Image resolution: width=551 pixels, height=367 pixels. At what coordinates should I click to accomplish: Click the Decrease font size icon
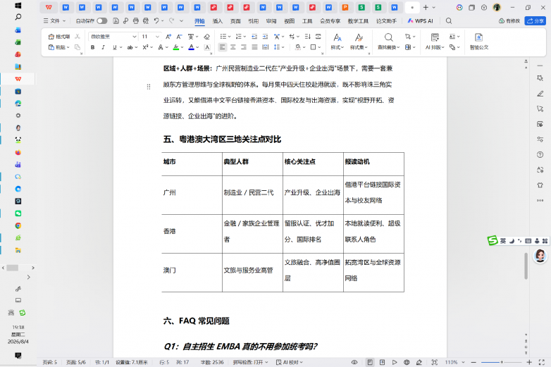click(x=179, y=37)
